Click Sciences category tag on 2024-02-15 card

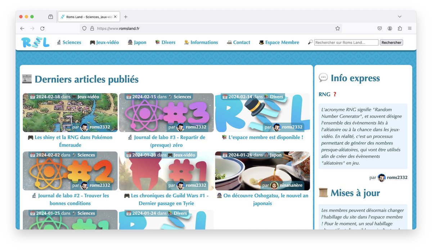[179, 96]
